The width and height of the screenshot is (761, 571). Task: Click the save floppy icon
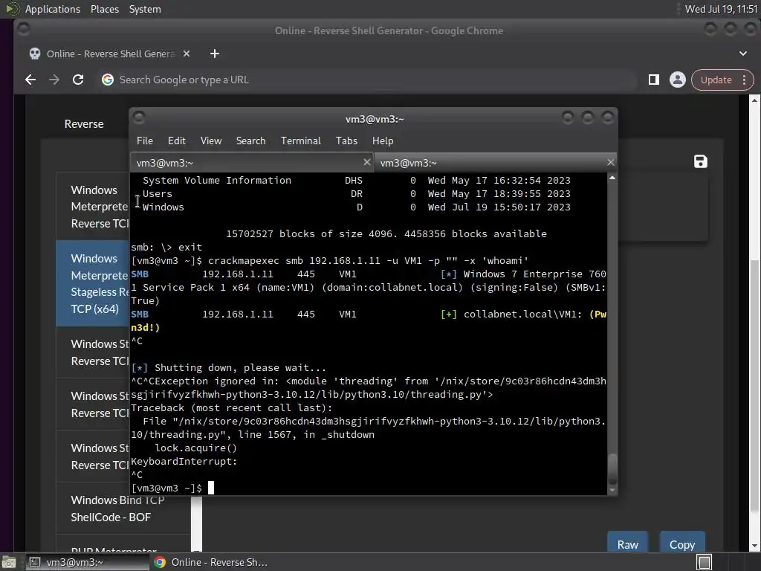tap(700, 161)
